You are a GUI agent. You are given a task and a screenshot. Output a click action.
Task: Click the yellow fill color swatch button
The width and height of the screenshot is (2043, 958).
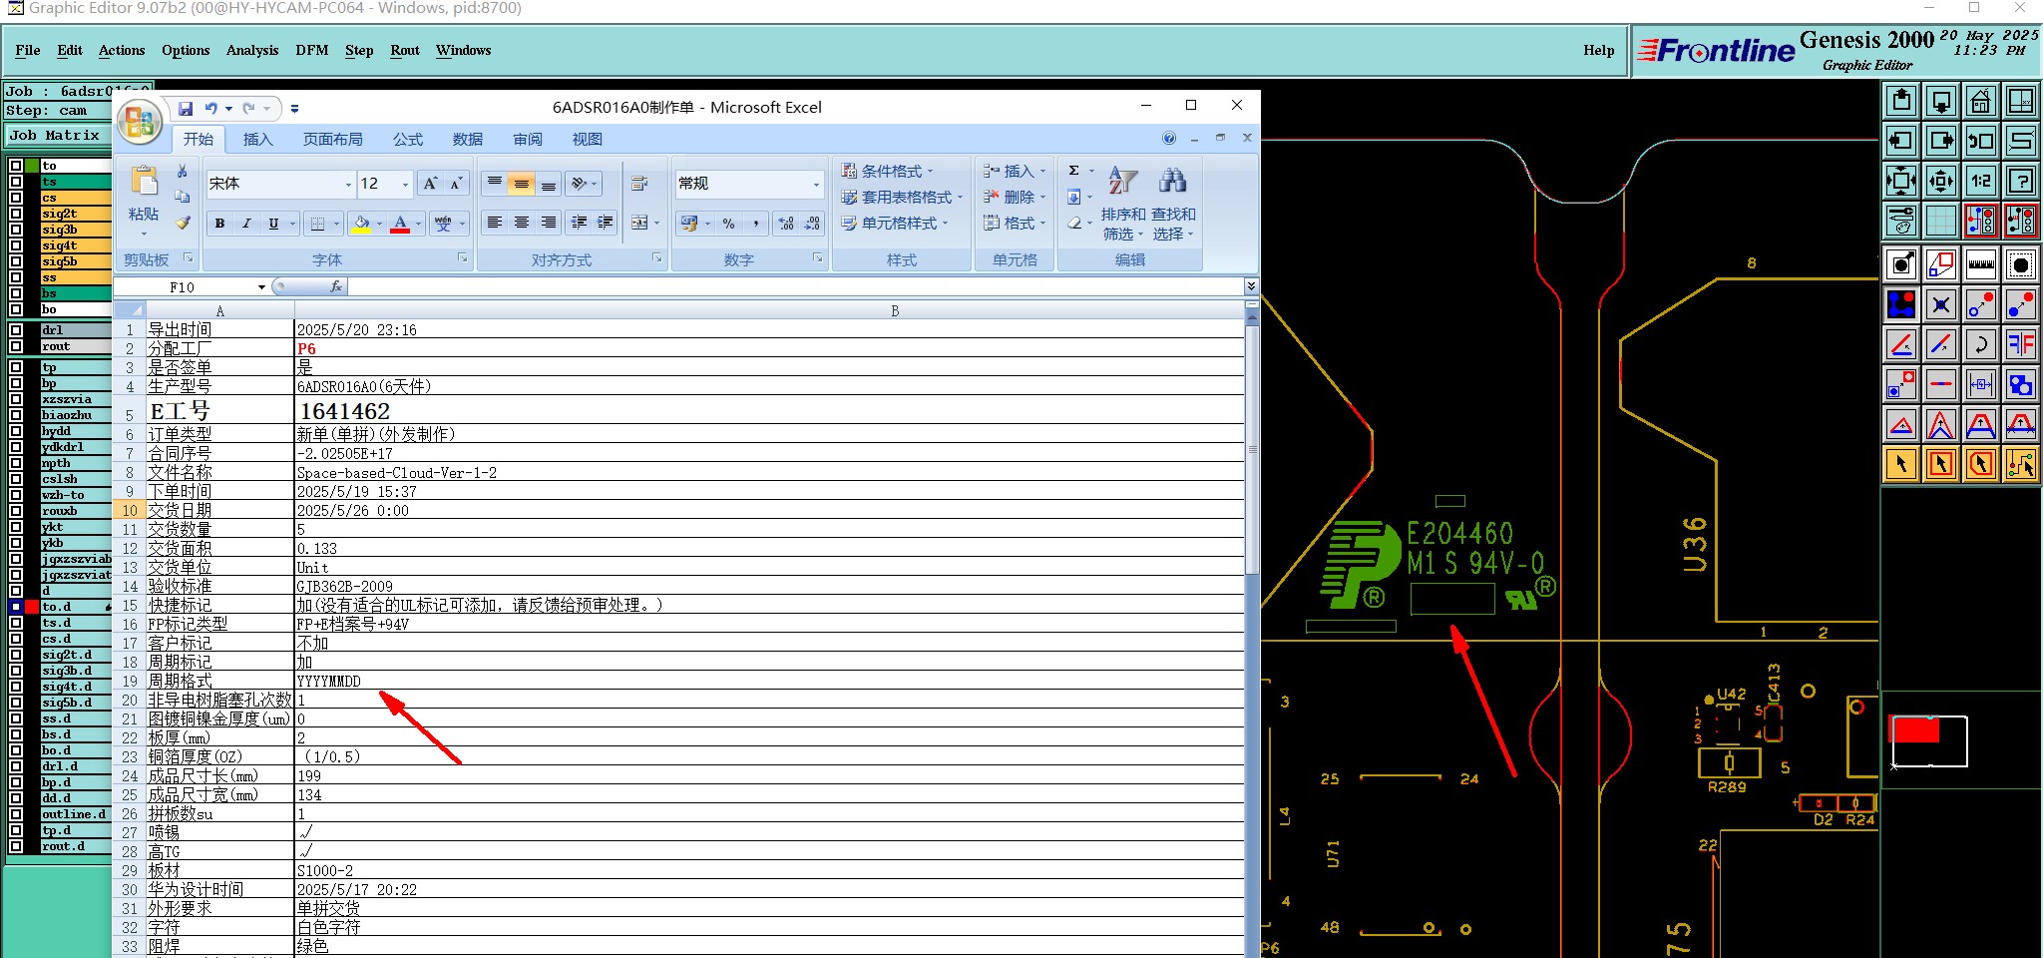[x=361, y=224]
